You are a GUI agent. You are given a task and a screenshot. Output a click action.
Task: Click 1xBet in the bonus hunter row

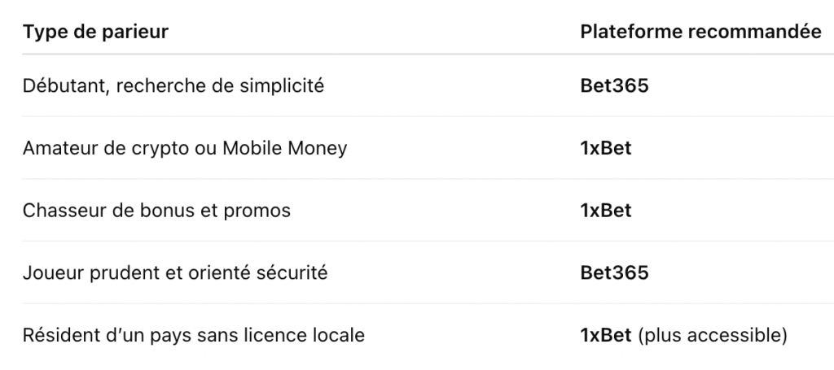tap(606, 211)
